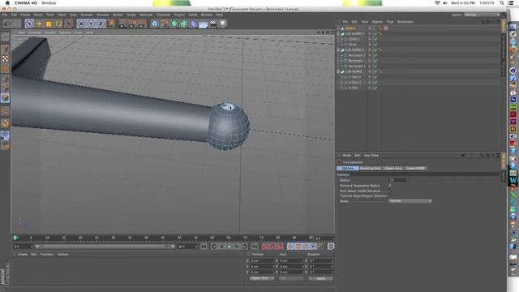Open the Render Settings icon
The width and height of the screenshot is (519, 292).
click(142, 24)
